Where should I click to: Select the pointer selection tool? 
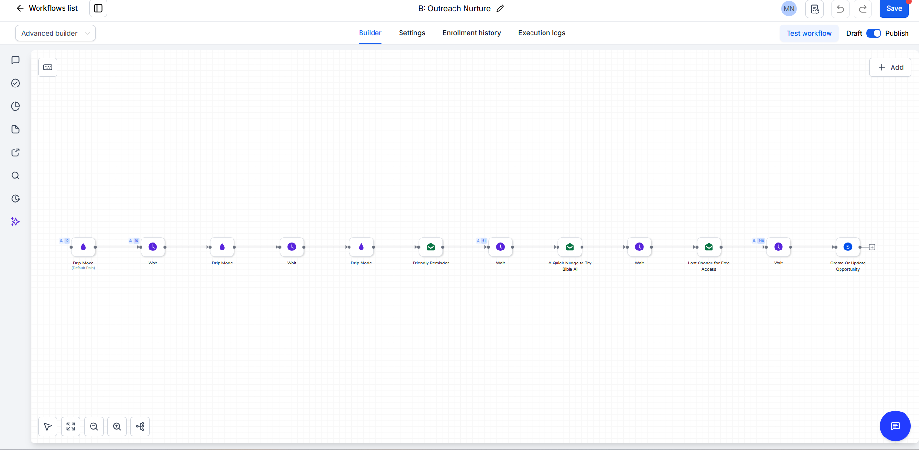48,426
